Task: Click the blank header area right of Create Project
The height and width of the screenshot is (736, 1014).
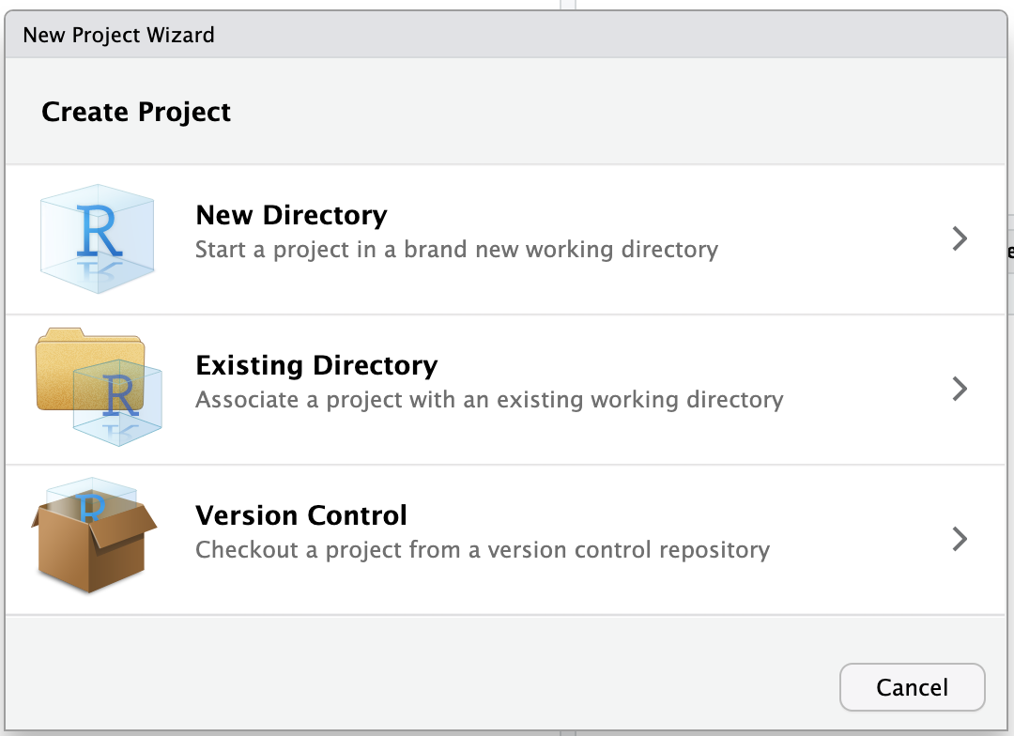Action: point(610,112)
